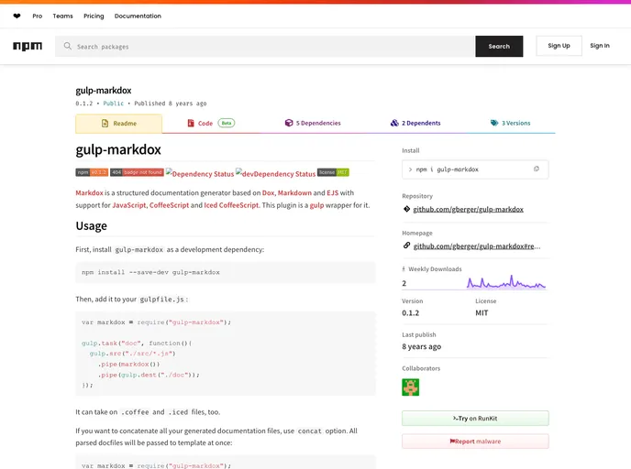Click the heart icon in top nav
The image size is (631, 469).
[17, 16]
